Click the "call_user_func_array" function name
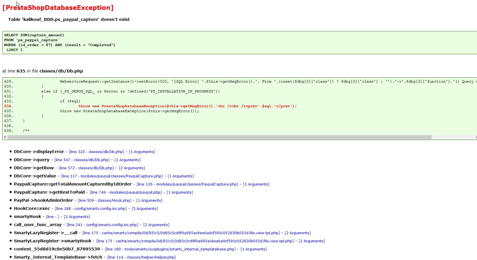477x260 pixels. [x=38, y=225]
